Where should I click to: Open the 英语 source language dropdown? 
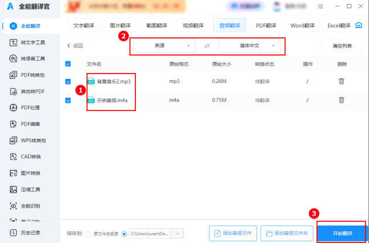coord(164,46)
